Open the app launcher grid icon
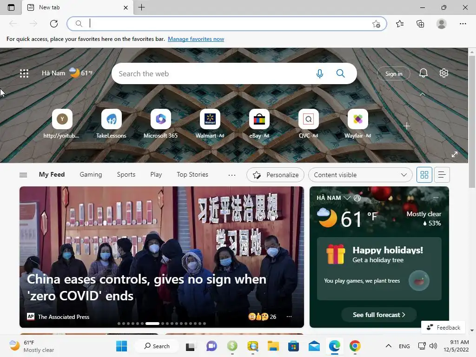 24,73
